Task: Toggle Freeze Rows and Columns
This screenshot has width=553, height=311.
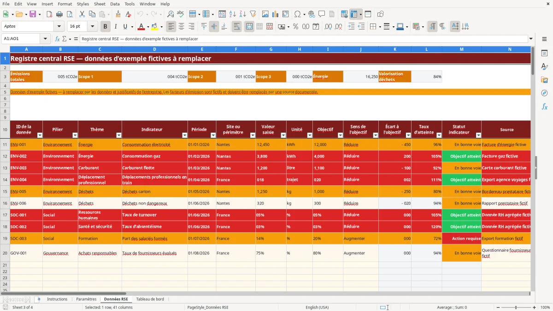Action: (354, 14)
